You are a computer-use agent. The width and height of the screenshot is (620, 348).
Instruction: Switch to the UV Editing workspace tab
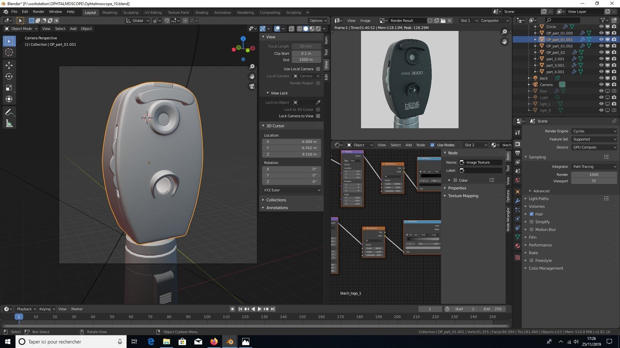153,13
